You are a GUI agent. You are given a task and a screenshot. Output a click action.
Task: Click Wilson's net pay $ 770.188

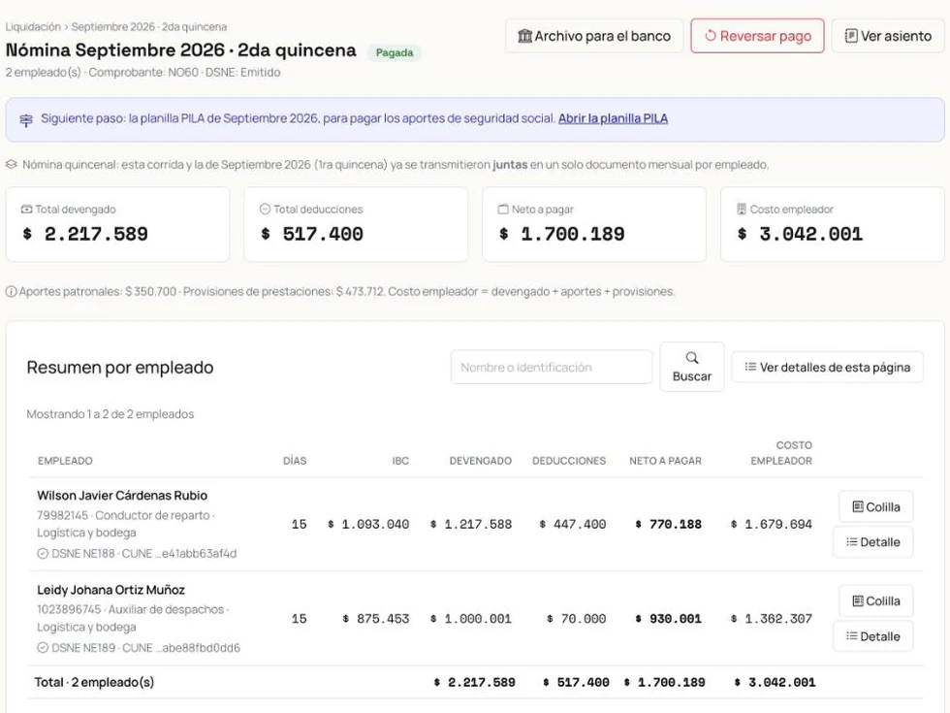(x=668, y=525)
